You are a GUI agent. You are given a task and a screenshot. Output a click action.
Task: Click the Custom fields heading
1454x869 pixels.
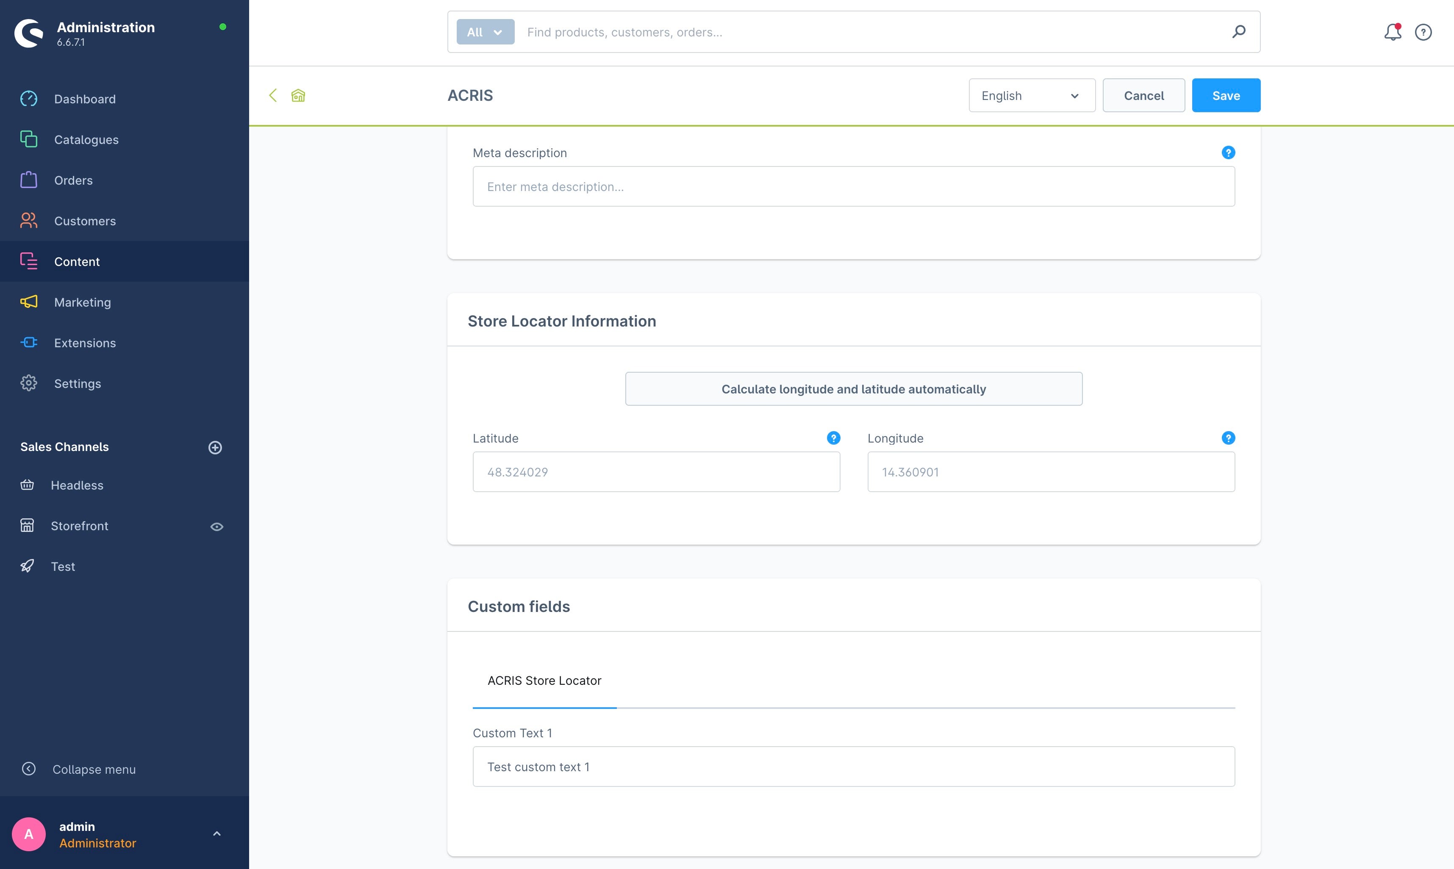tap(519, 606)
